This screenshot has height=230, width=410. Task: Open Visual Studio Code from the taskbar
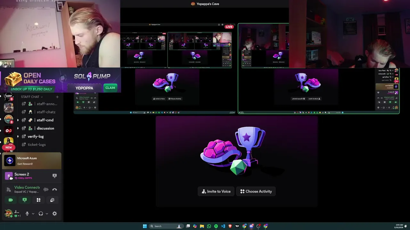(x=223, y=226)
